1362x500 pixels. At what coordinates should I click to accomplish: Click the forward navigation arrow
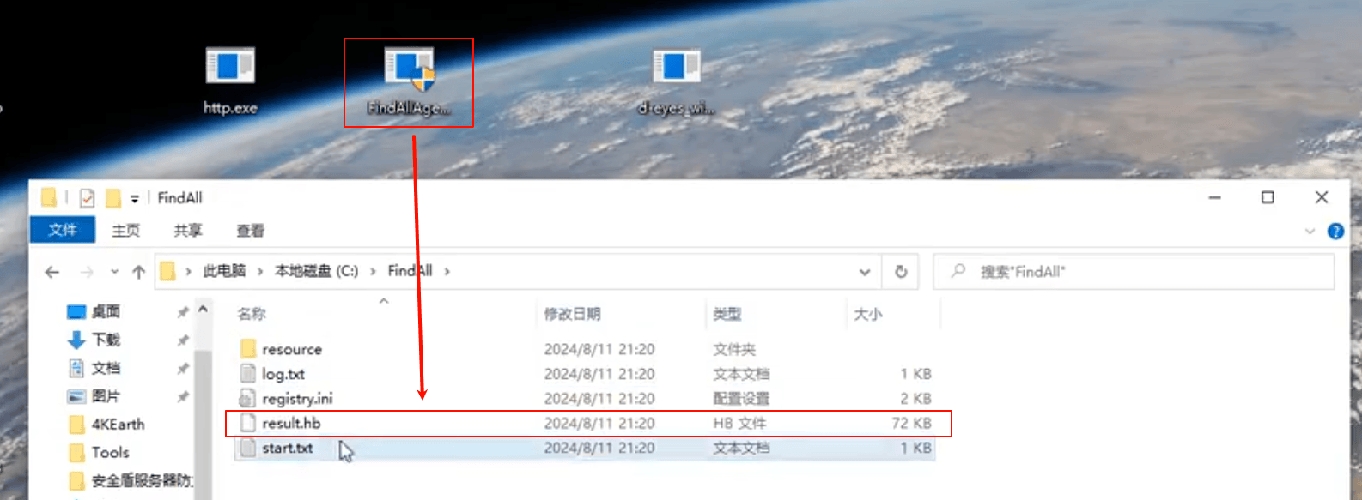click(x=87, y=272)
